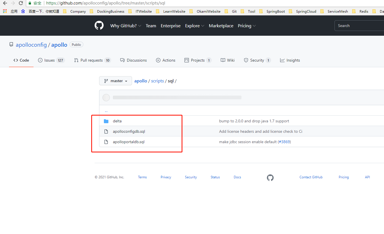Reload the page with the refresh icon
Screen dimensions: 384x234
coord(21,3)
